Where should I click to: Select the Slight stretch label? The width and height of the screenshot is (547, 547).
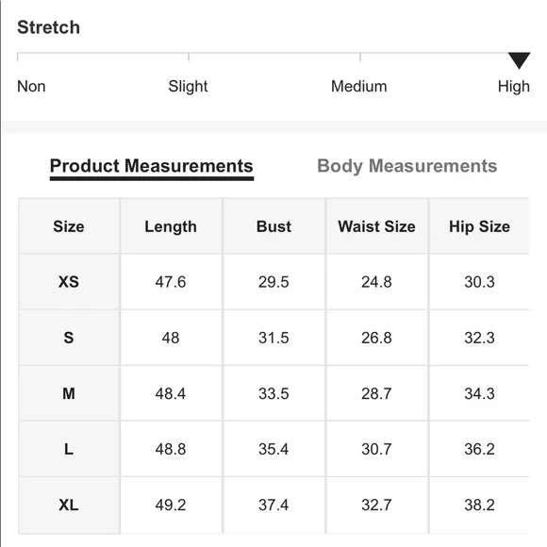pos(188,87)
